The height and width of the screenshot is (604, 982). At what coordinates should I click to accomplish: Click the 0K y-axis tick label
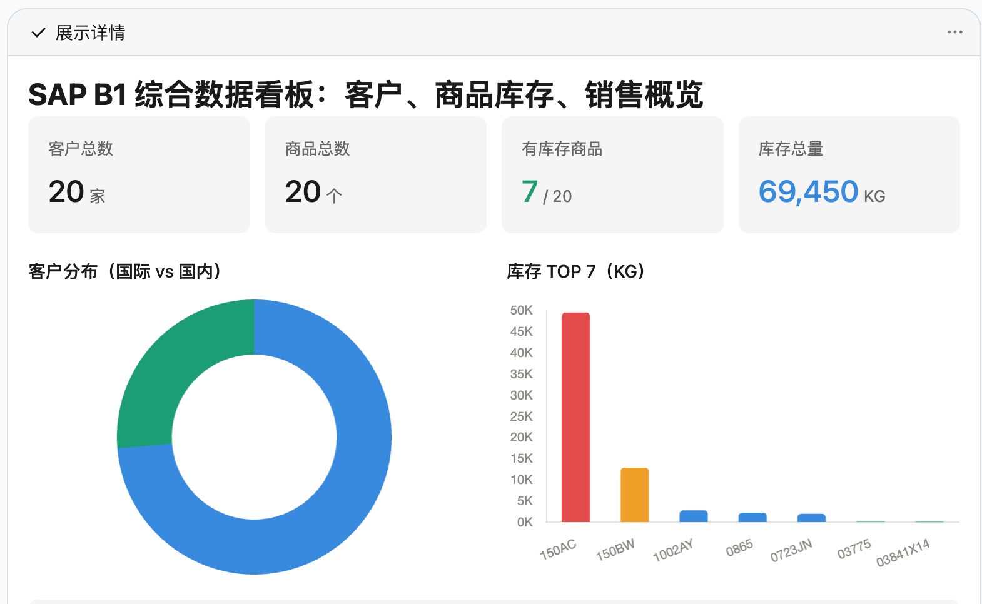pyautogui.click(x=525, y=522)
